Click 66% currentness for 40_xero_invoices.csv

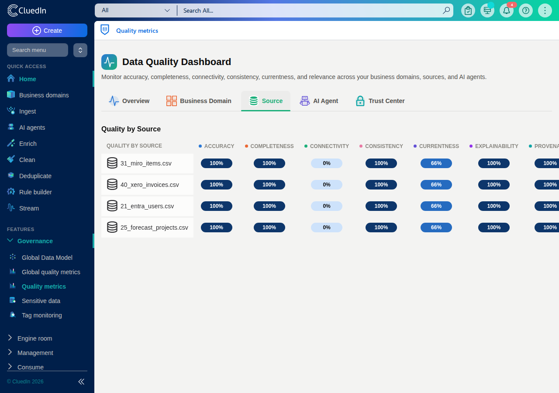coord(436,185)
